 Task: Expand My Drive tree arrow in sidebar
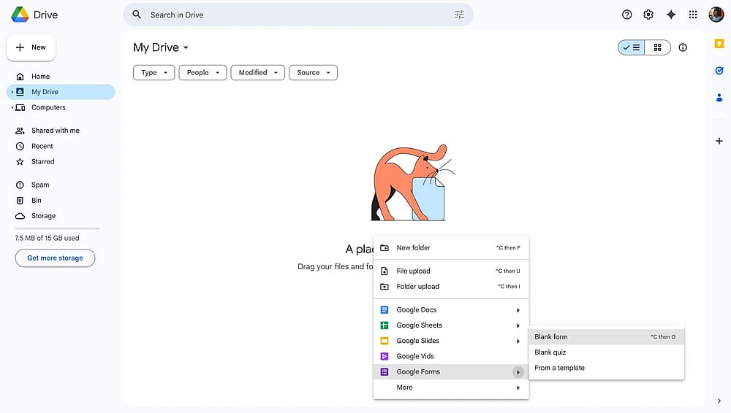(x=12, y=92)
